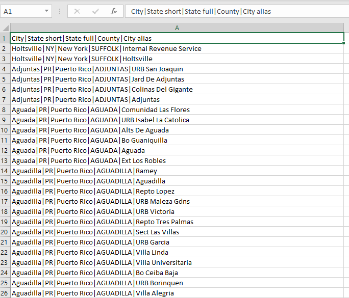
Task: Select the URB San Joaquin cell
Action: pyautogui.click(x=177, y=69)
